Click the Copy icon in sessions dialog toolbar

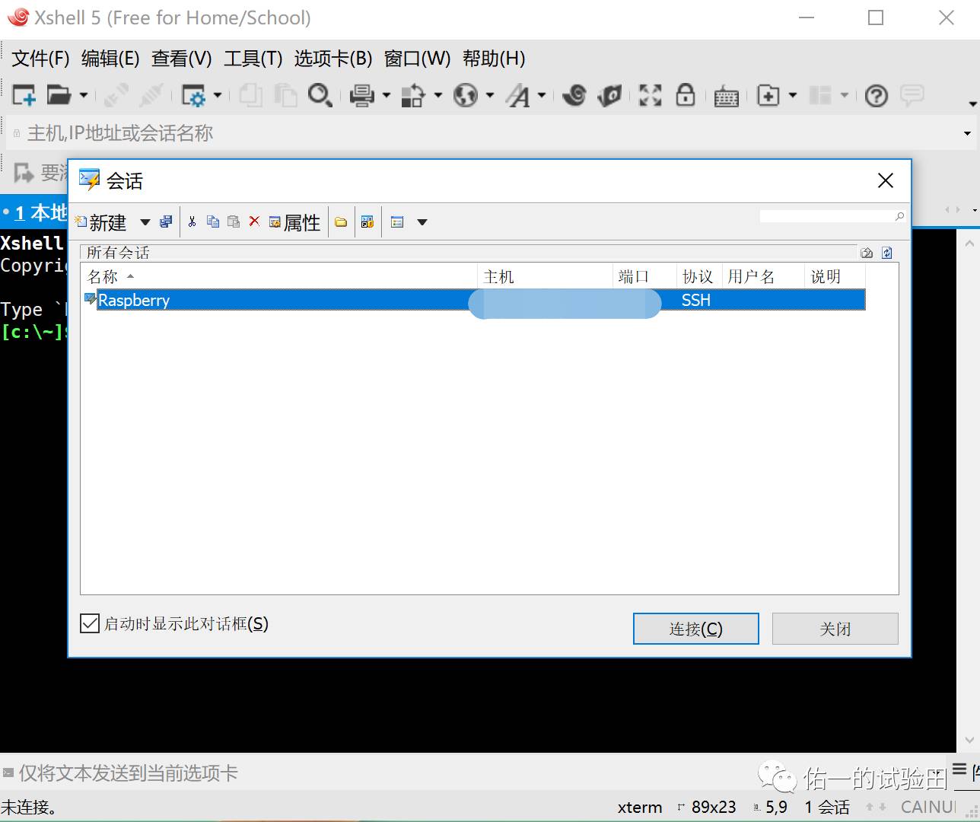click(213, 221)
